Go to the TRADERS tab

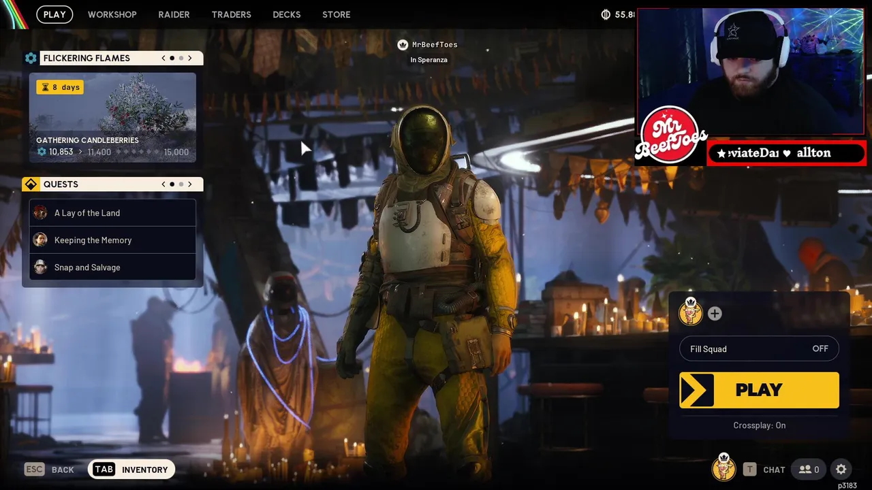pyautogui.click(x=231, y=14)
